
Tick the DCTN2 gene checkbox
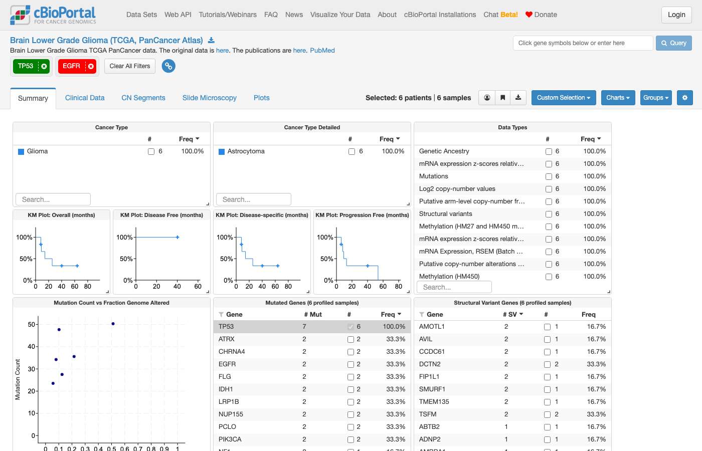547,364
